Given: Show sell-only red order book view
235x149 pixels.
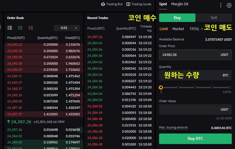Looking at the screenshot, I should coord(31,28).
